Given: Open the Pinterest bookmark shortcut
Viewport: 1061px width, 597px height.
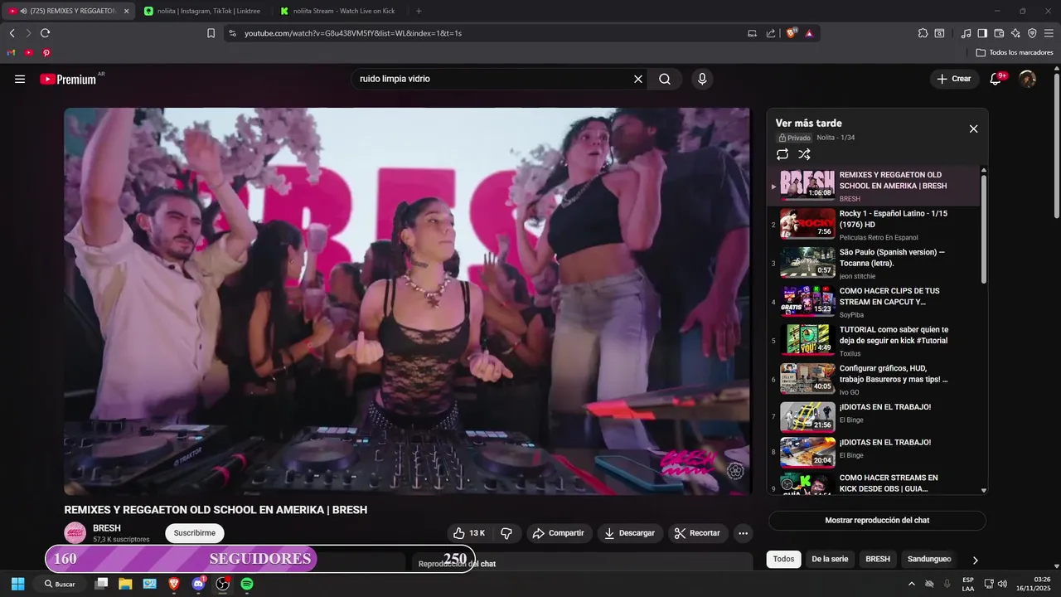Looking at the screenshot, I should coord(46,52).
